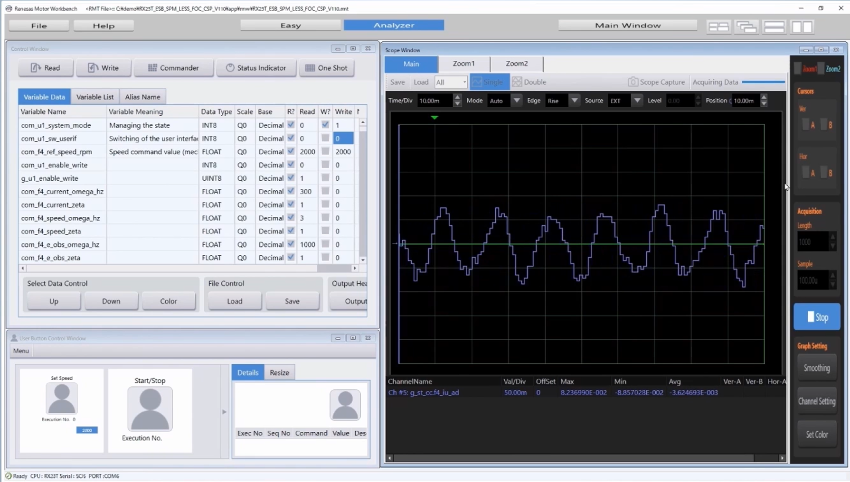The height and width of the screenshot is (482, 850).
Task: Open the trigger Mode dropdown
Action: pos(516,101)
